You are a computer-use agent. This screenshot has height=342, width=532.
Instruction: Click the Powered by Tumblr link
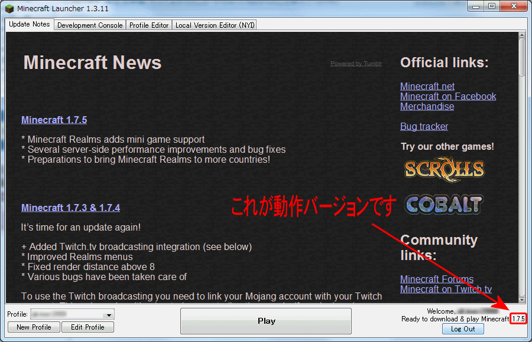356,64
